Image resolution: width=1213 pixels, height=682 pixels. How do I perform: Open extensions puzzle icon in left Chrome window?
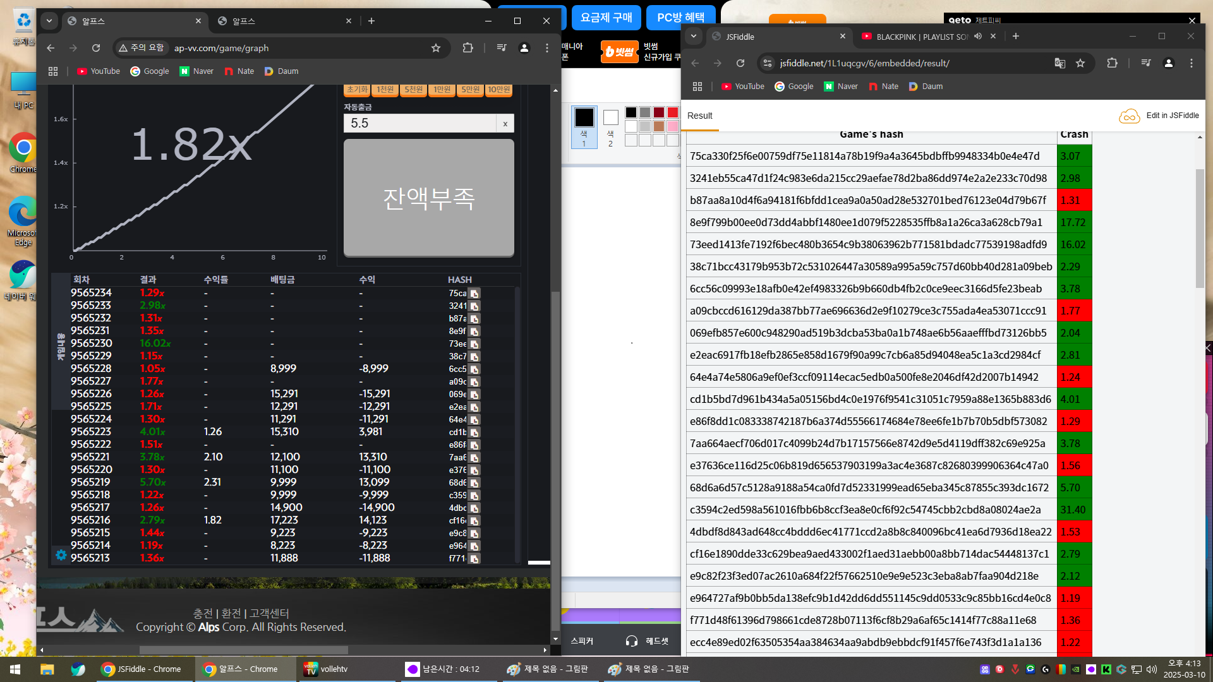click(x=468, y=48)
